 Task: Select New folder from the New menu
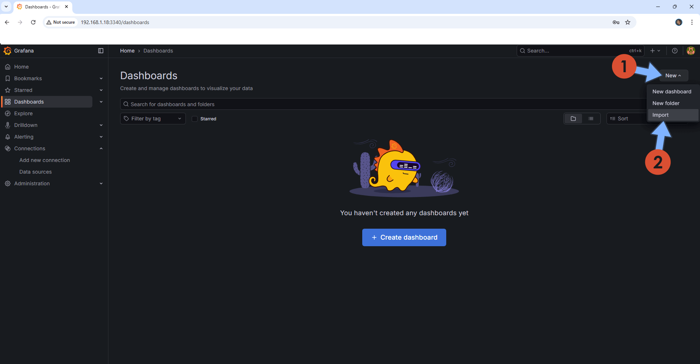(x=666, y=103)
